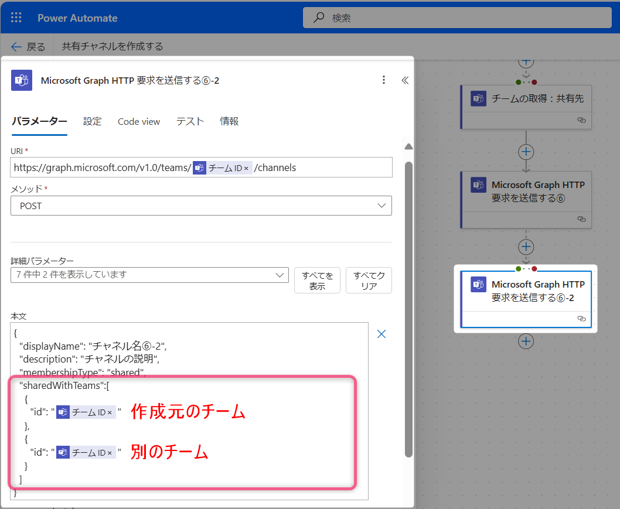
Task: Click the panel title 要求を送信する⑥-2
Action: click(130, 81)
